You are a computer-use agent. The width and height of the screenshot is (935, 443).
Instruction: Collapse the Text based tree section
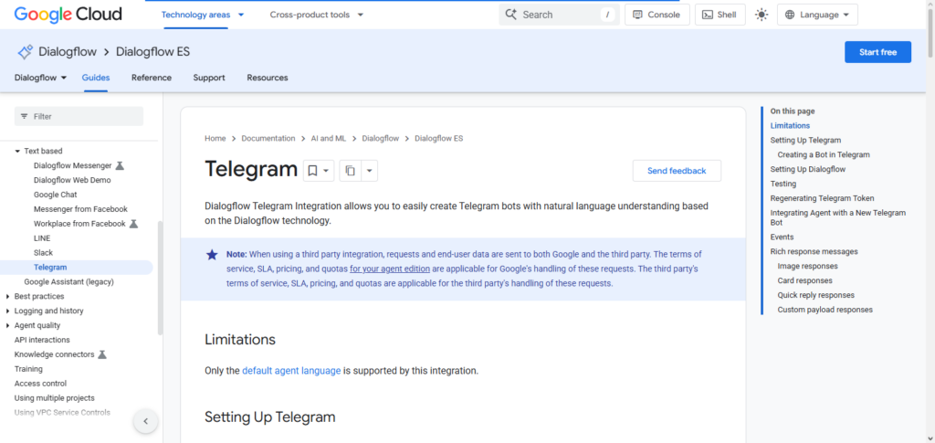point(18,152)
